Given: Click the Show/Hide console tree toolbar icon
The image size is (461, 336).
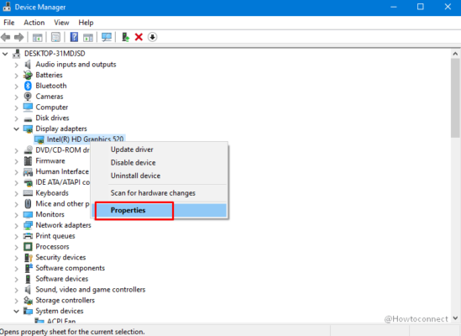Looking at the screenshot, I should coord(37,37).
